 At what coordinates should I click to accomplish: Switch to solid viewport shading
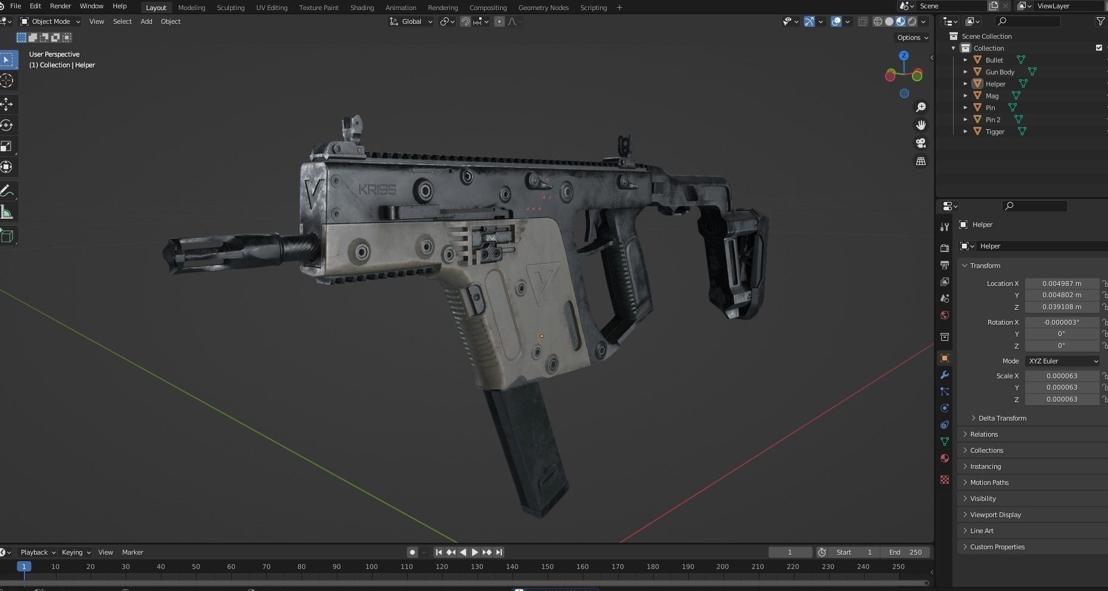[x=889, y=21]
